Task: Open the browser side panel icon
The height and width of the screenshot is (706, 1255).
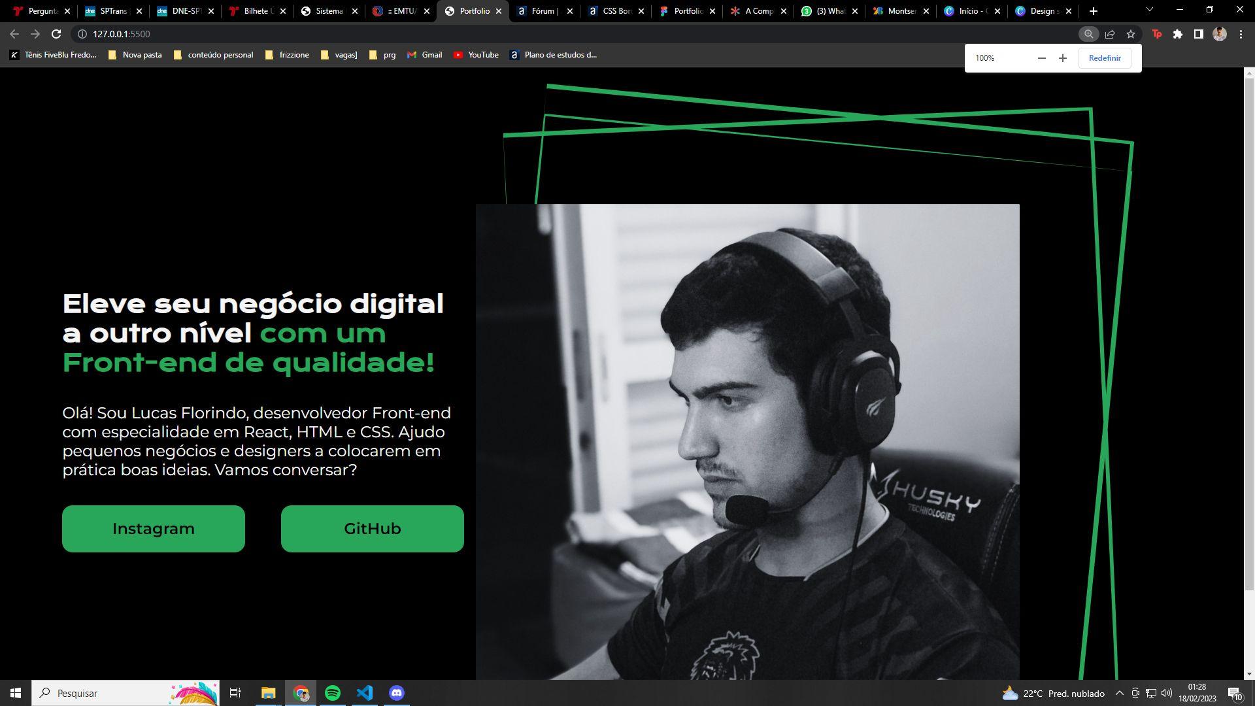Action: point(1199,34)
